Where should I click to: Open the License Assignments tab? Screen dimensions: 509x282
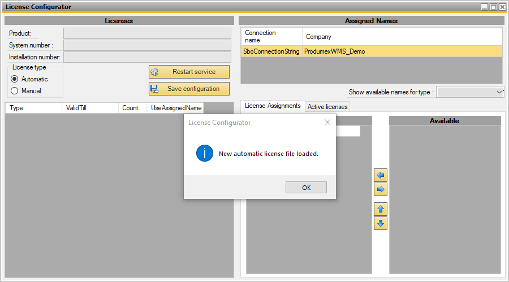[273, 106]
